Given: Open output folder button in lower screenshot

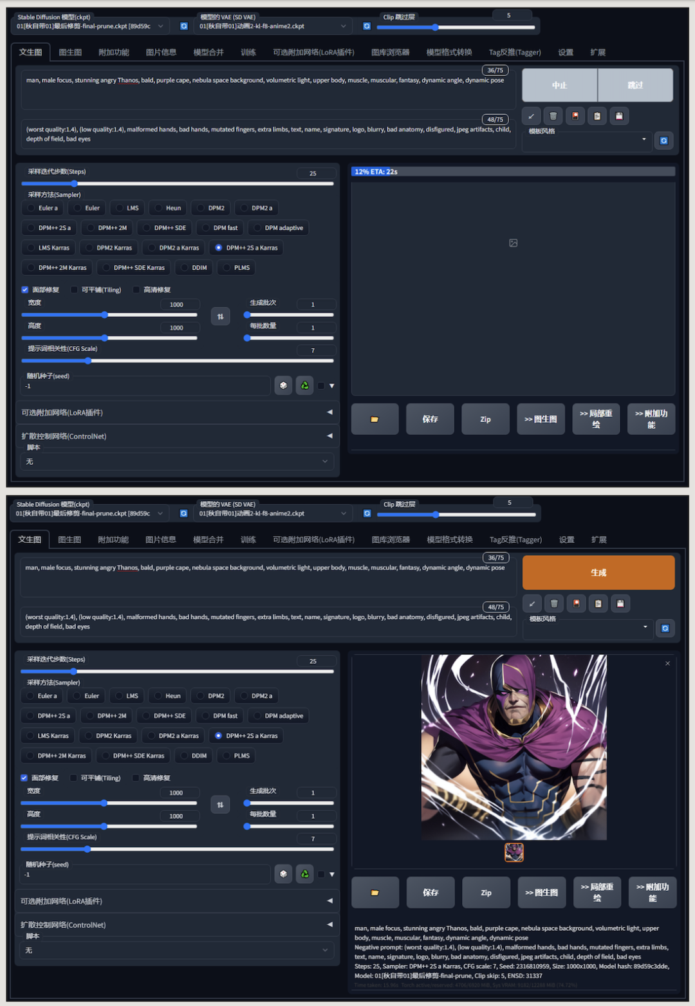Looking at the screenshot, I should [375, 893].
